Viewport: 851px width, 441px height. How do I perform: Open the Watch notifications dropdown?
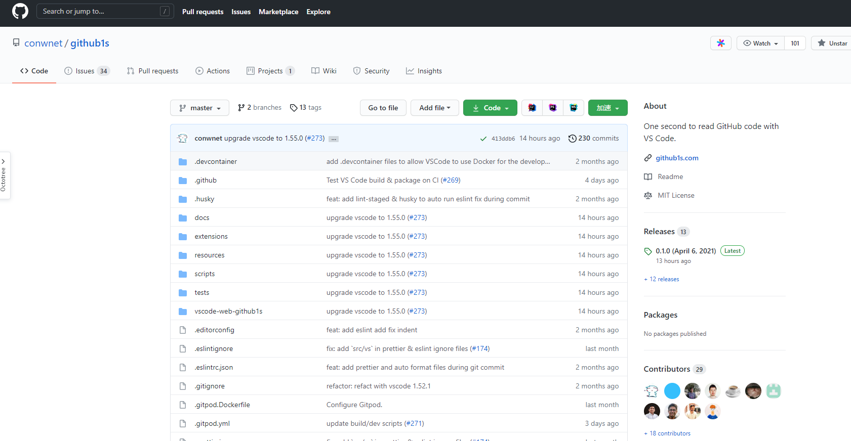click(x=760, y=43)
